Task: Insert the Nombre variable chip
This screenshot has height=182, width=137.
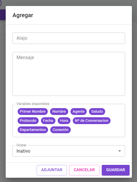Action: tap(59, 112)
